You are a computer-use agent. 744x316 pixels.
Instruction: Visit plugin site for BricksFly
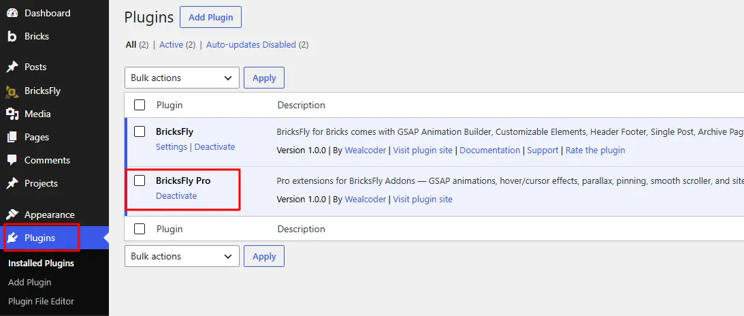pyautogui.click(x=423, y=151)
